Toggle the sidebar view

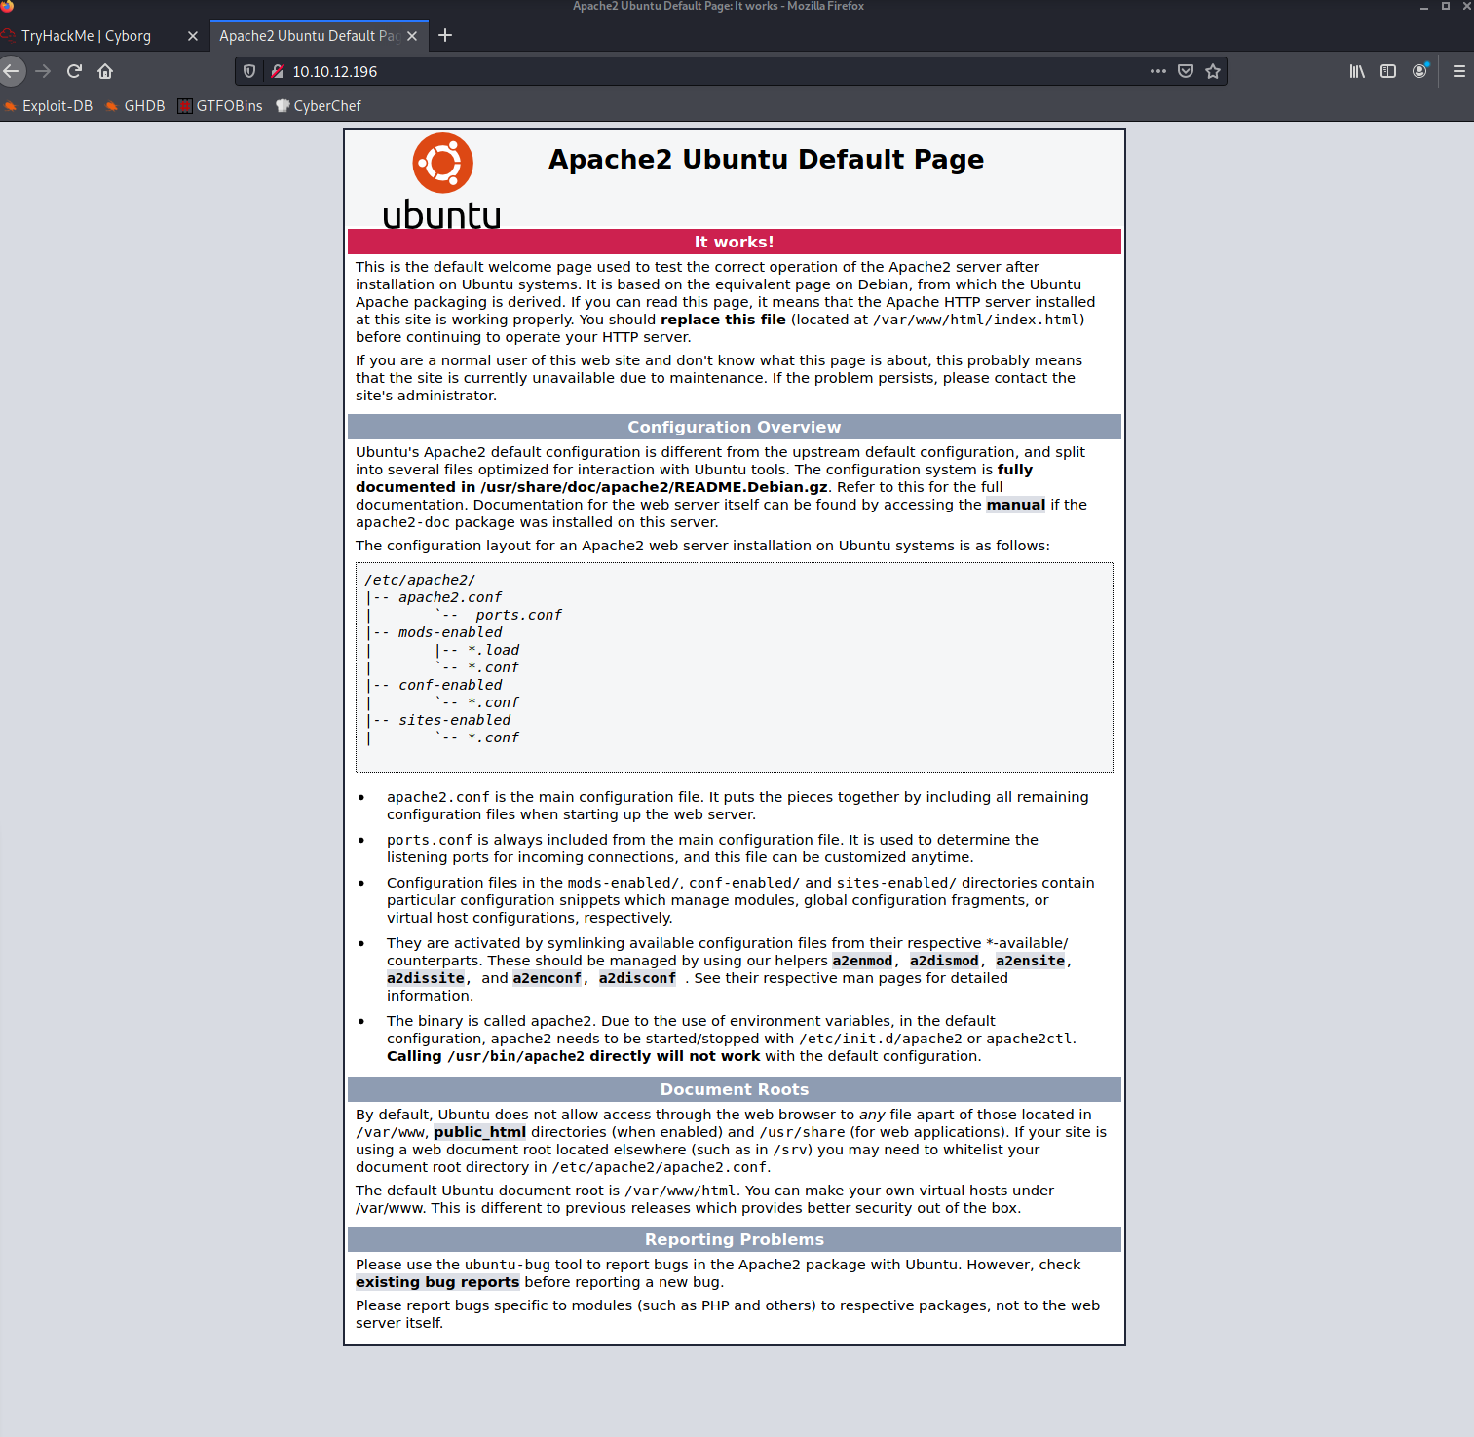coord(1388,71)
